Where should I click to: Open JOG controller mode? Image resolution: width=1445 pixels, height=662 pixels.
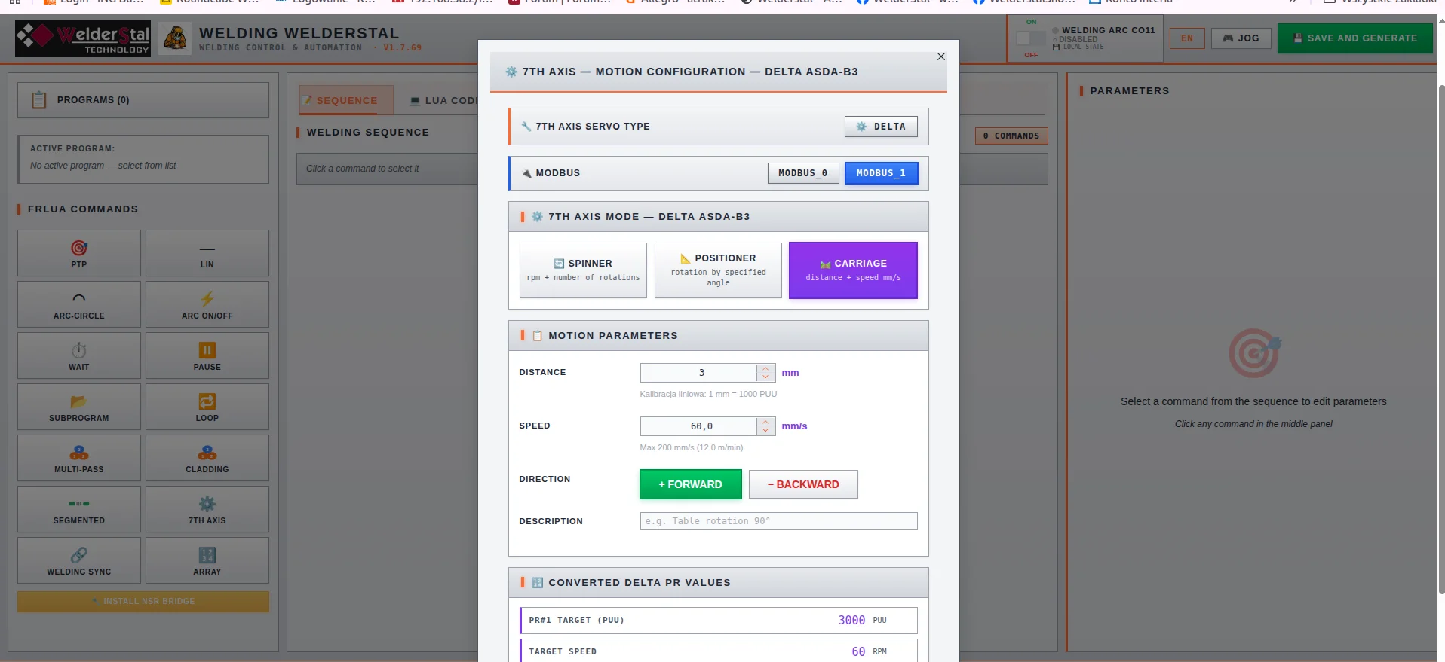pos(1241,38)
